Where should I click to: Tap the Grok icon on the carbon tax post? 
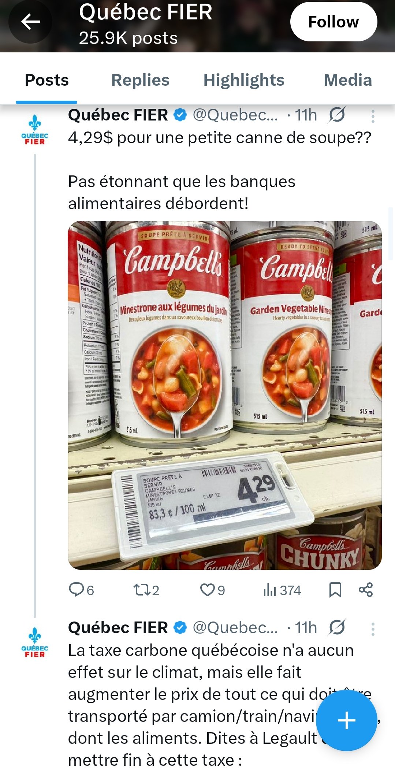point(337,628)
